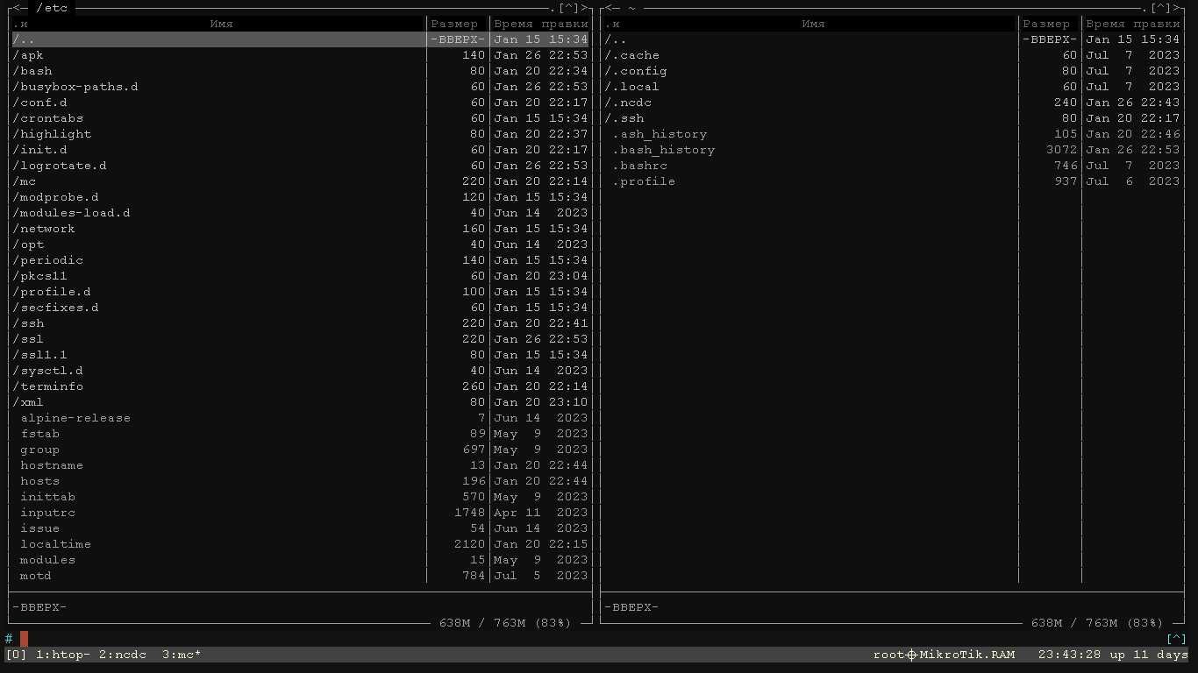
Task: Open the right panel history list [^]
Action: 1161,8
